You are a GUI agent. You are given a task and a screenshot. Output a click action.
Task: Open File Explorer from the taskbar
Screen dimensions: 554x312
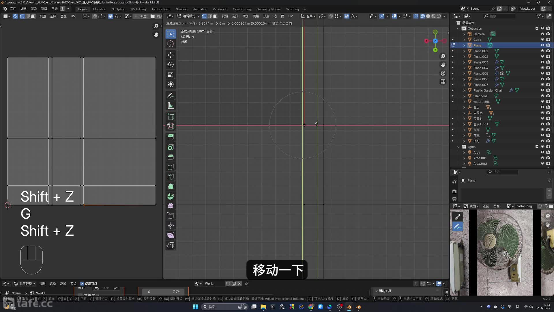[x=263, y=307]
